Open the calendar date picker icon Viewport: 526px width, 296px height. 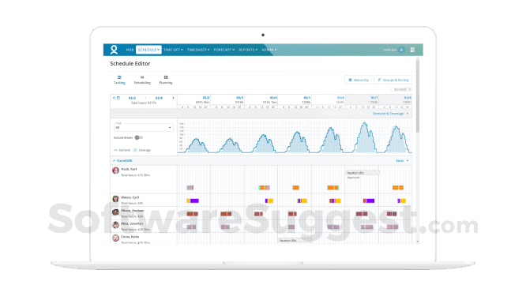(118, 98)
